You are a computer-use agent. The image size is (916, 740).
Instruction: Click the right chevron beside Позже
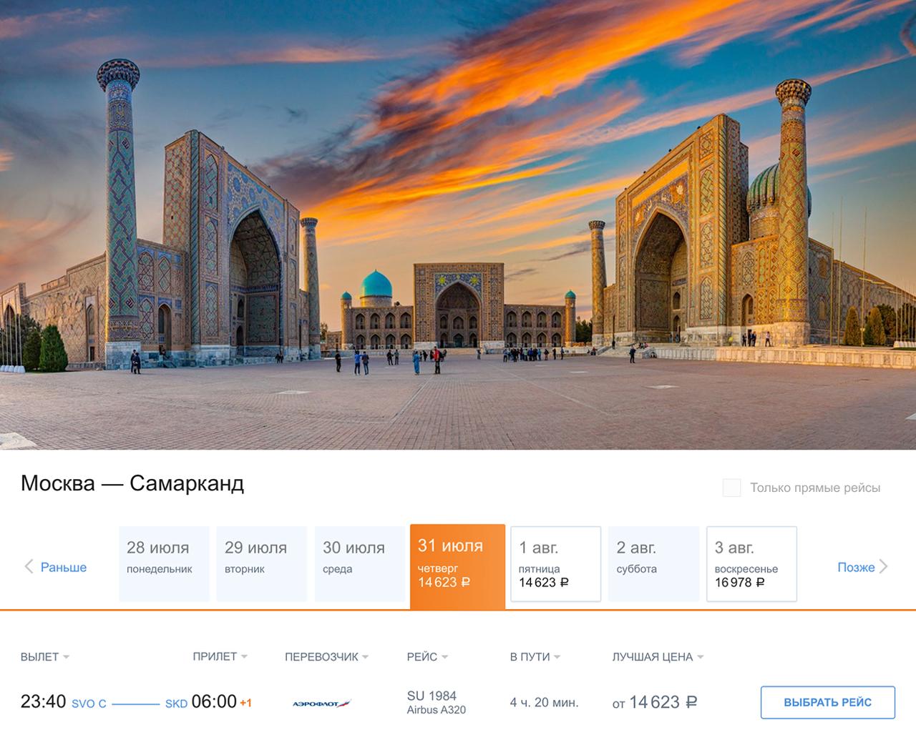click(884, 567)
